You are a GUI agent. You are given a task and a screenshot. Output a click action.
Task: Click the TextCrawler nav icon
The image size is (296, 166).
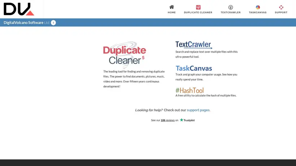[x=231, y=7]
